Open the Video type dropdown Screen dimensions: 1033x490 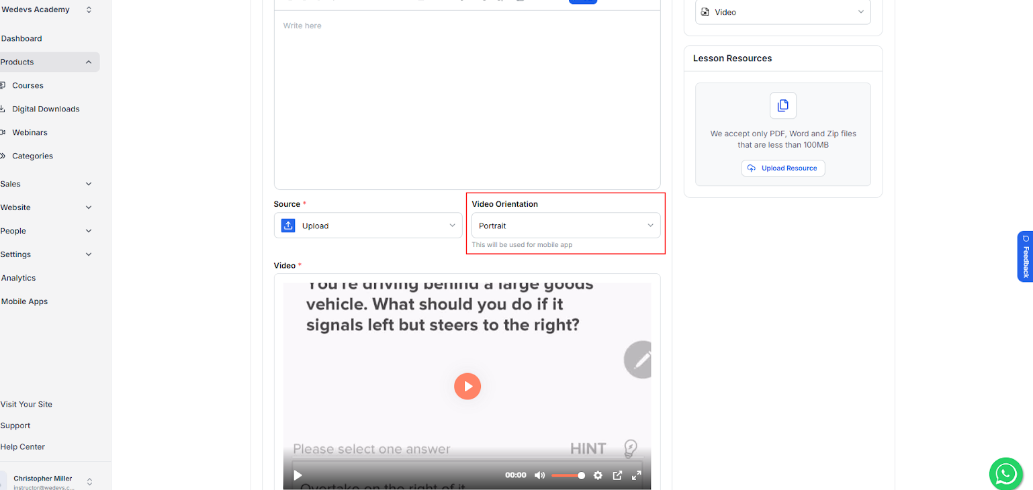pos(782,12)
